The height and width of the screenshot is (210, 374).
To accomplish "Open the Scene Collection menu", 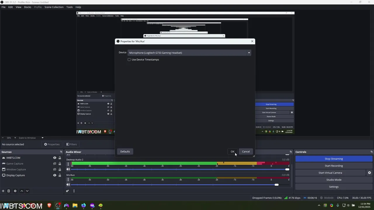I will point(54,7).
